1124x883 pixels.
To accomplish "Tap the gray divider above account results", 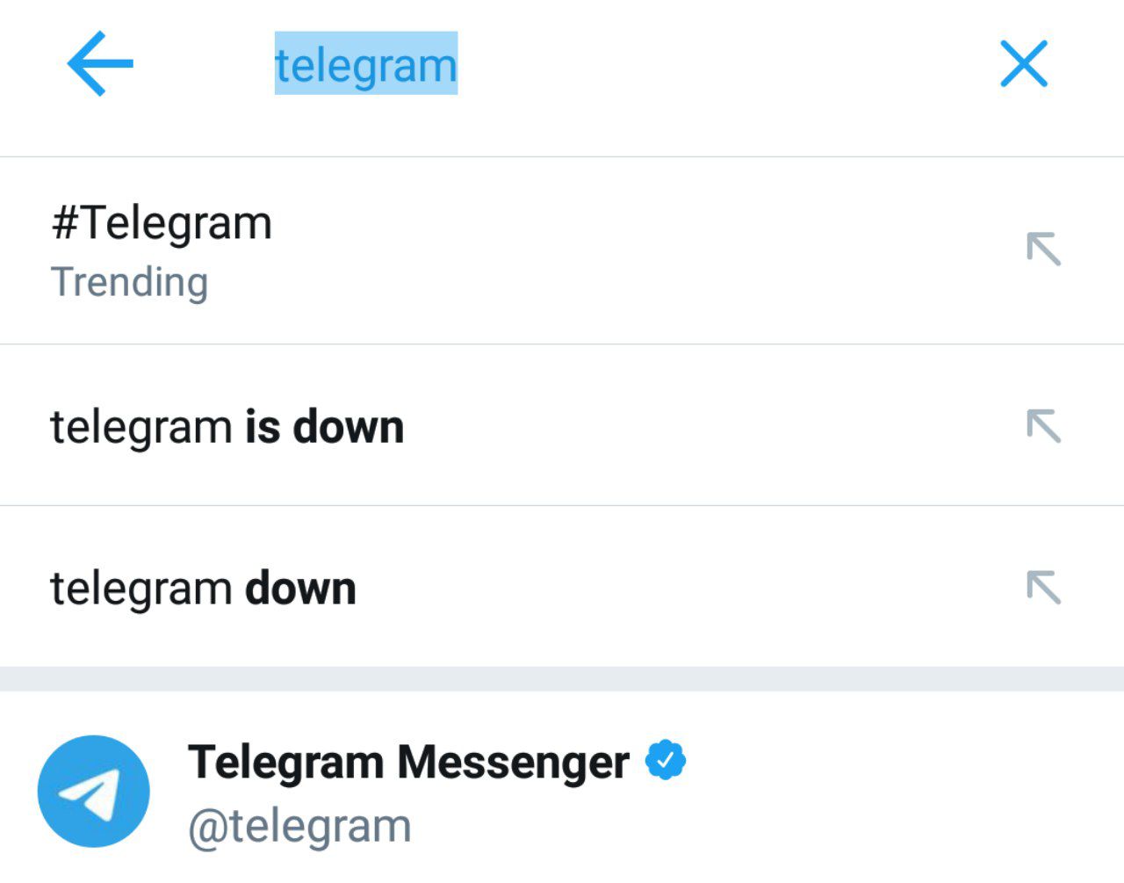I will tap(562, 678).
